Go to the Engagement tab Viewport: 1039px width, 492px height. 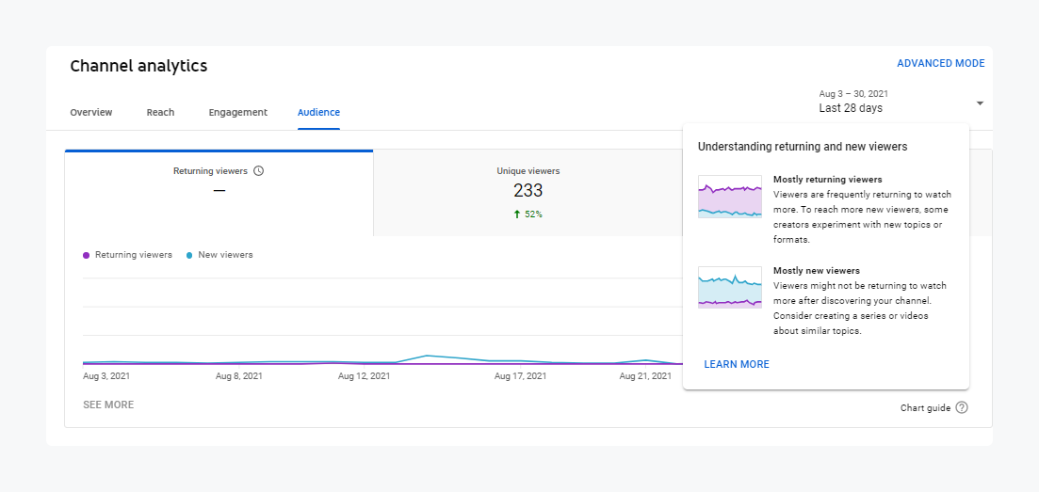pos(238,113)
